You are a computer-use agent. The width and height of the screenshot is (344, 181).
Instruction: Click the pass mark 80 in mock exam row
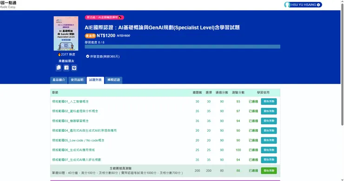pyautogui.click(x=222, y=170)
